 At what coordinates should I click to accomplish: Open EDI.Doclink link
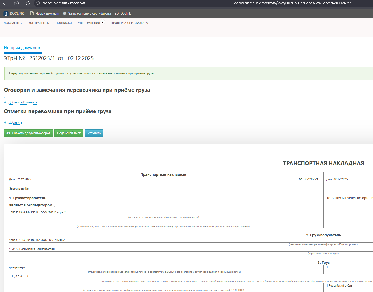tap(123, 14)
